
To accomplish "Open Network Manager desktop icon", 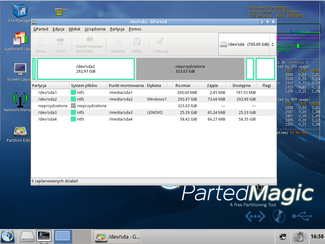I will coord(20,100).
